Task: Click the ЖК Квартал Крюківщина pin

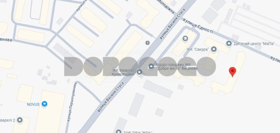Action: click(139, 72)
